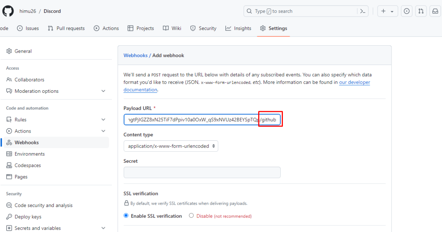Viewport: 442px width, 232px height.
Task: Select Disable SSL verification radio
Action: (x=191, y=216)
